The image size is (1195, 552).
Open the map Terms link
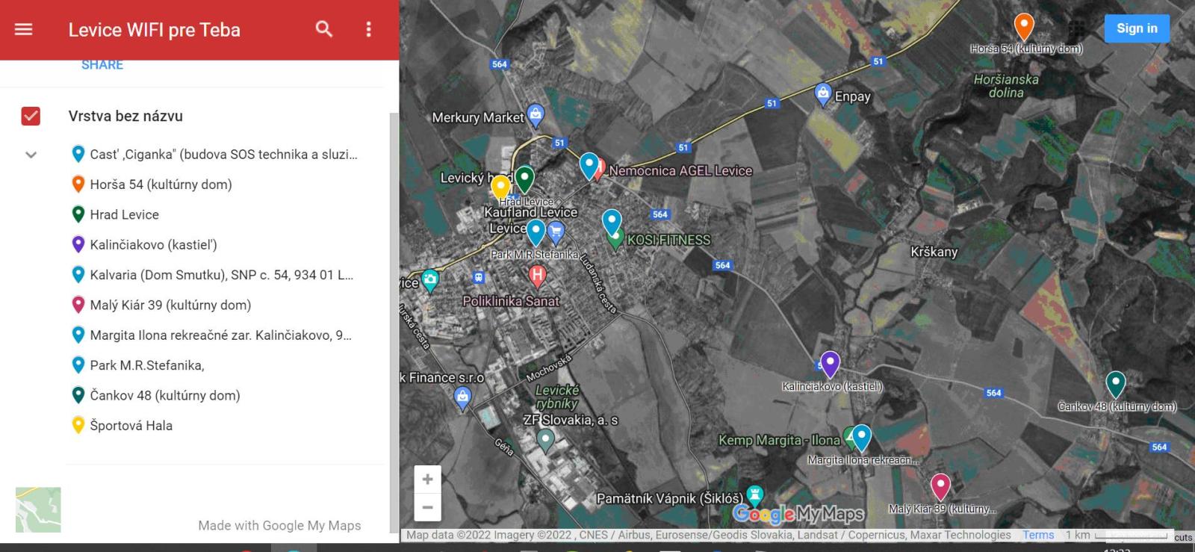coord(1038,535)
